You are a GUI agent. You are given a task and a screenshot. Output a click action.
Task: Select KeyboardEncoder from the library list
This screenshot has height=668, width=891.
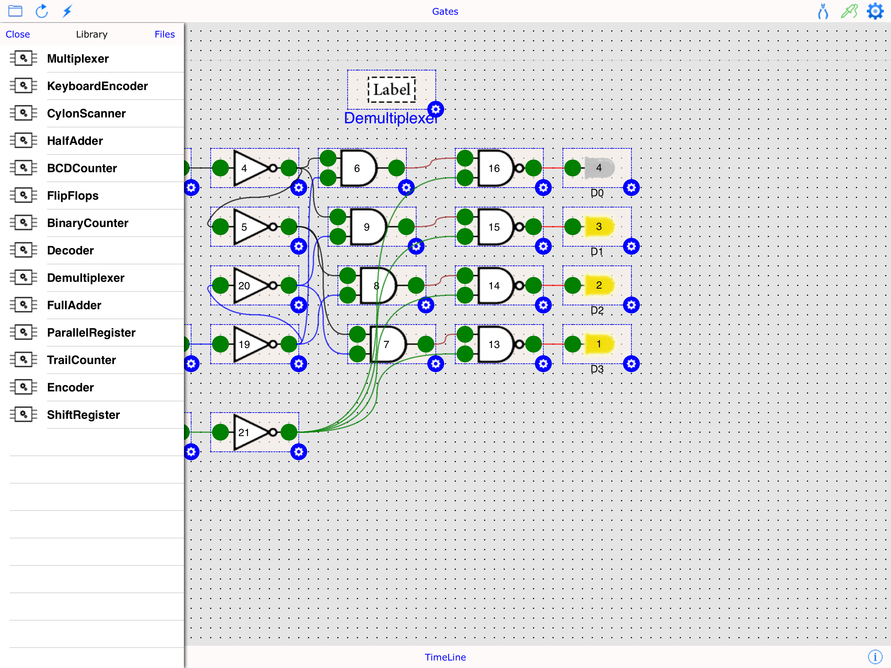click(x=92, y=86)
